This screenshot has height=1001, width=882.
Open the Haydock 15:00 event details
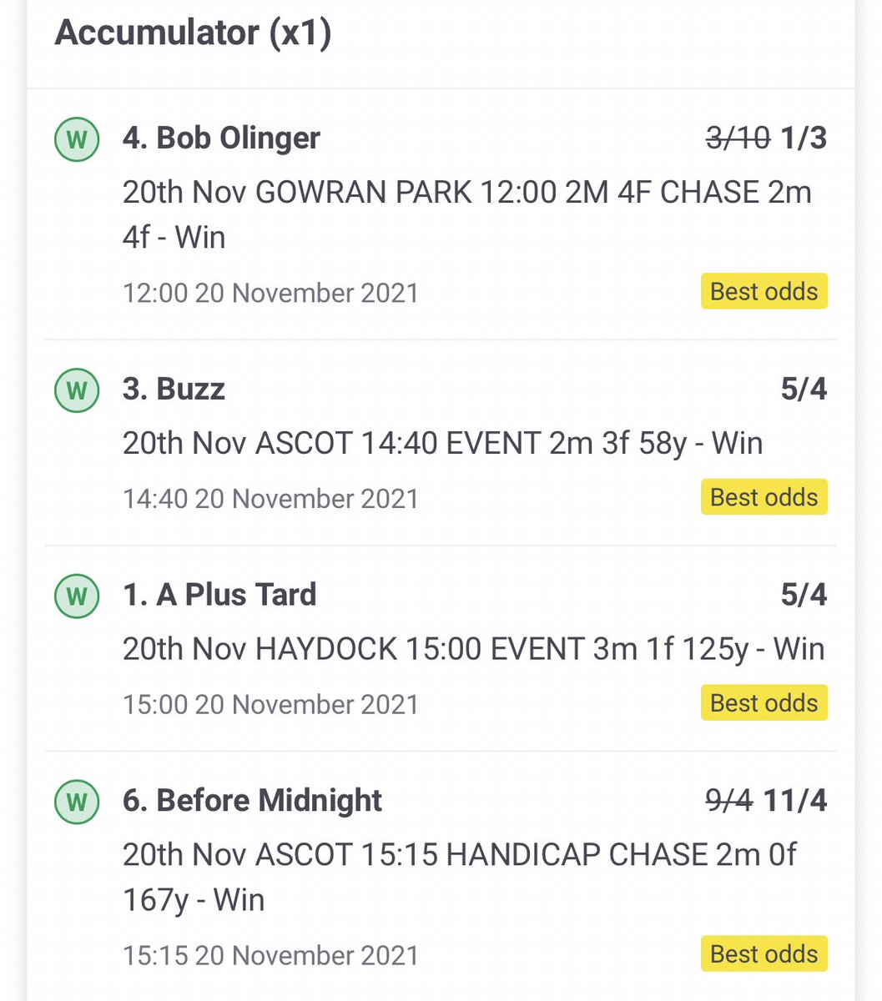coord(473,649)
